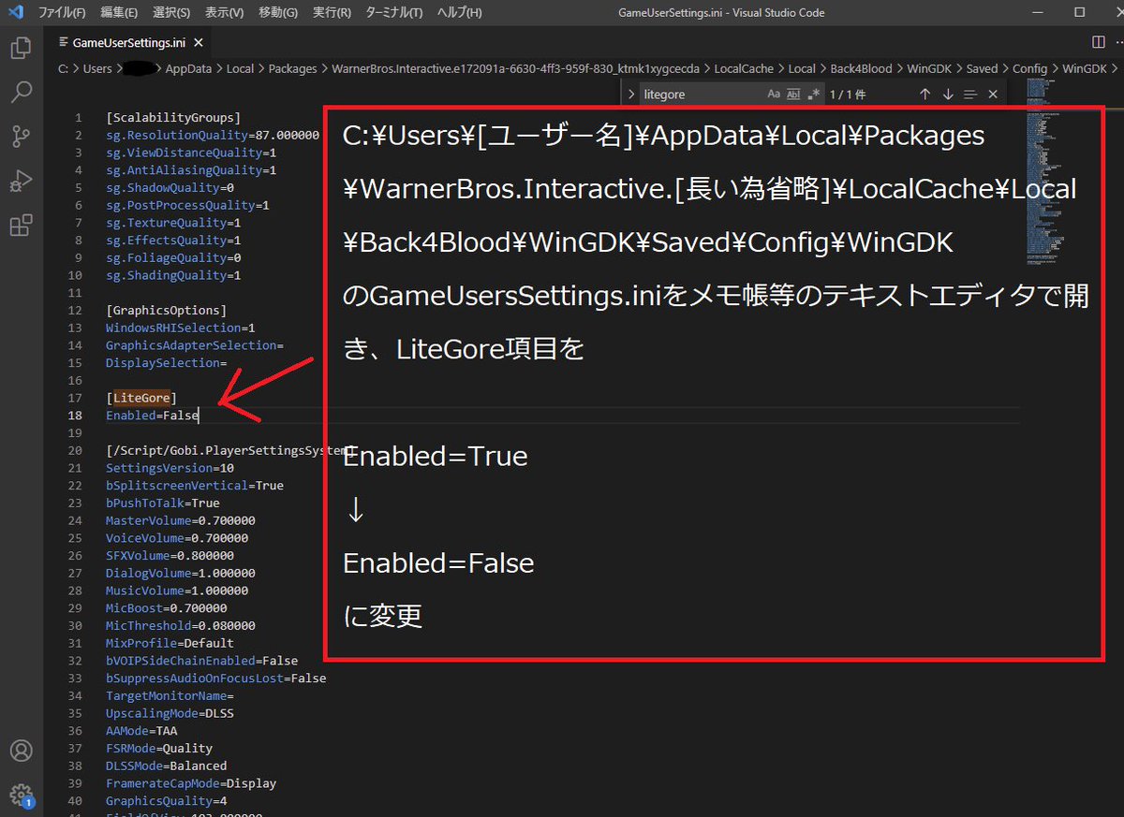Click the GraphicsQuality=4 line

tap(166, 801)
